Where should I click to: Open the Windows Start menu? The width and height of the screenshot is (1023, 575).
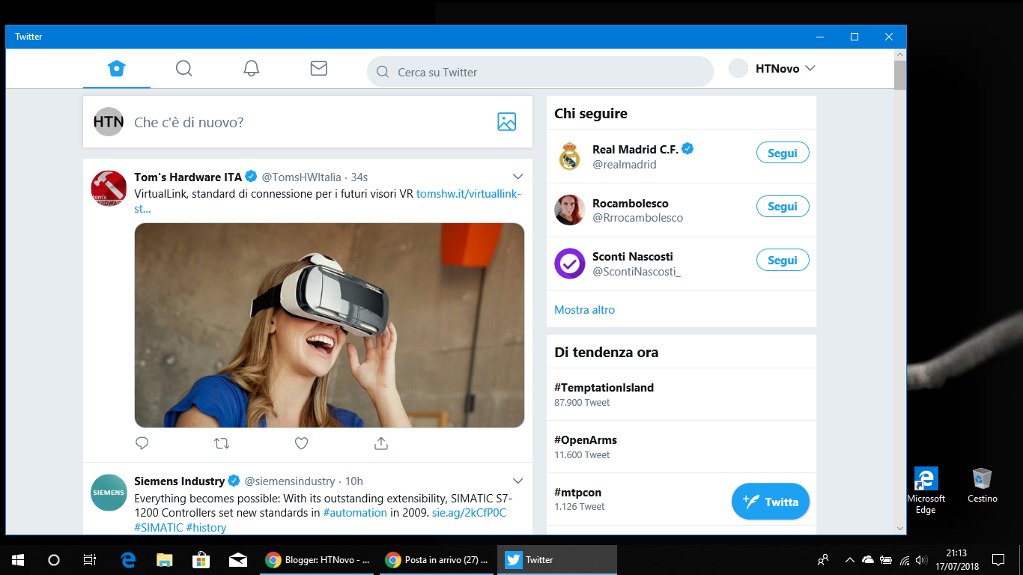coord(18,559)
